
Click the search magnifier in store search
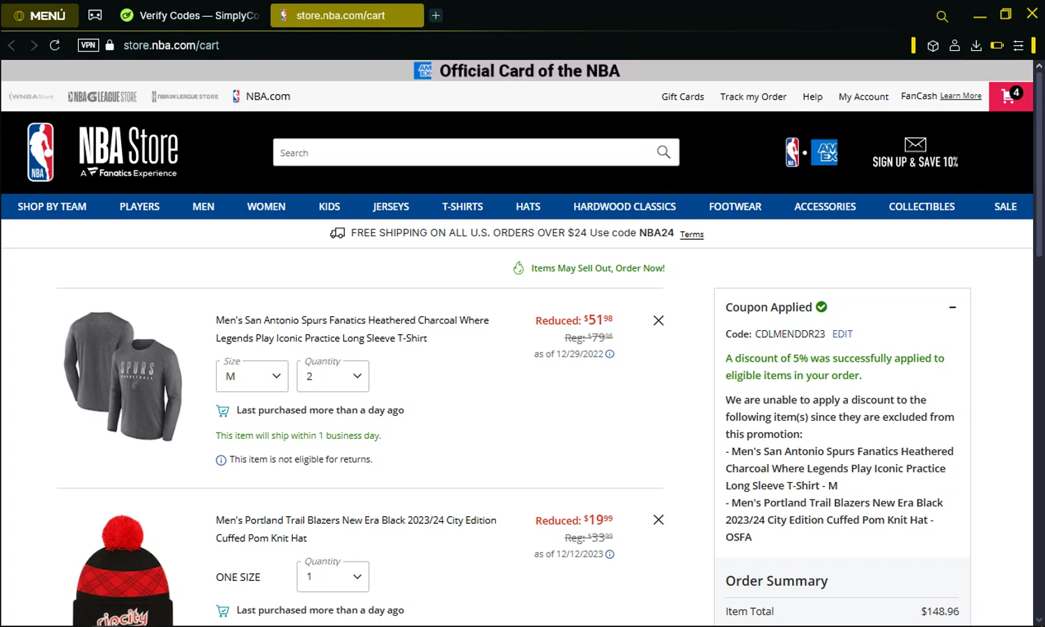tap(664, 152)
